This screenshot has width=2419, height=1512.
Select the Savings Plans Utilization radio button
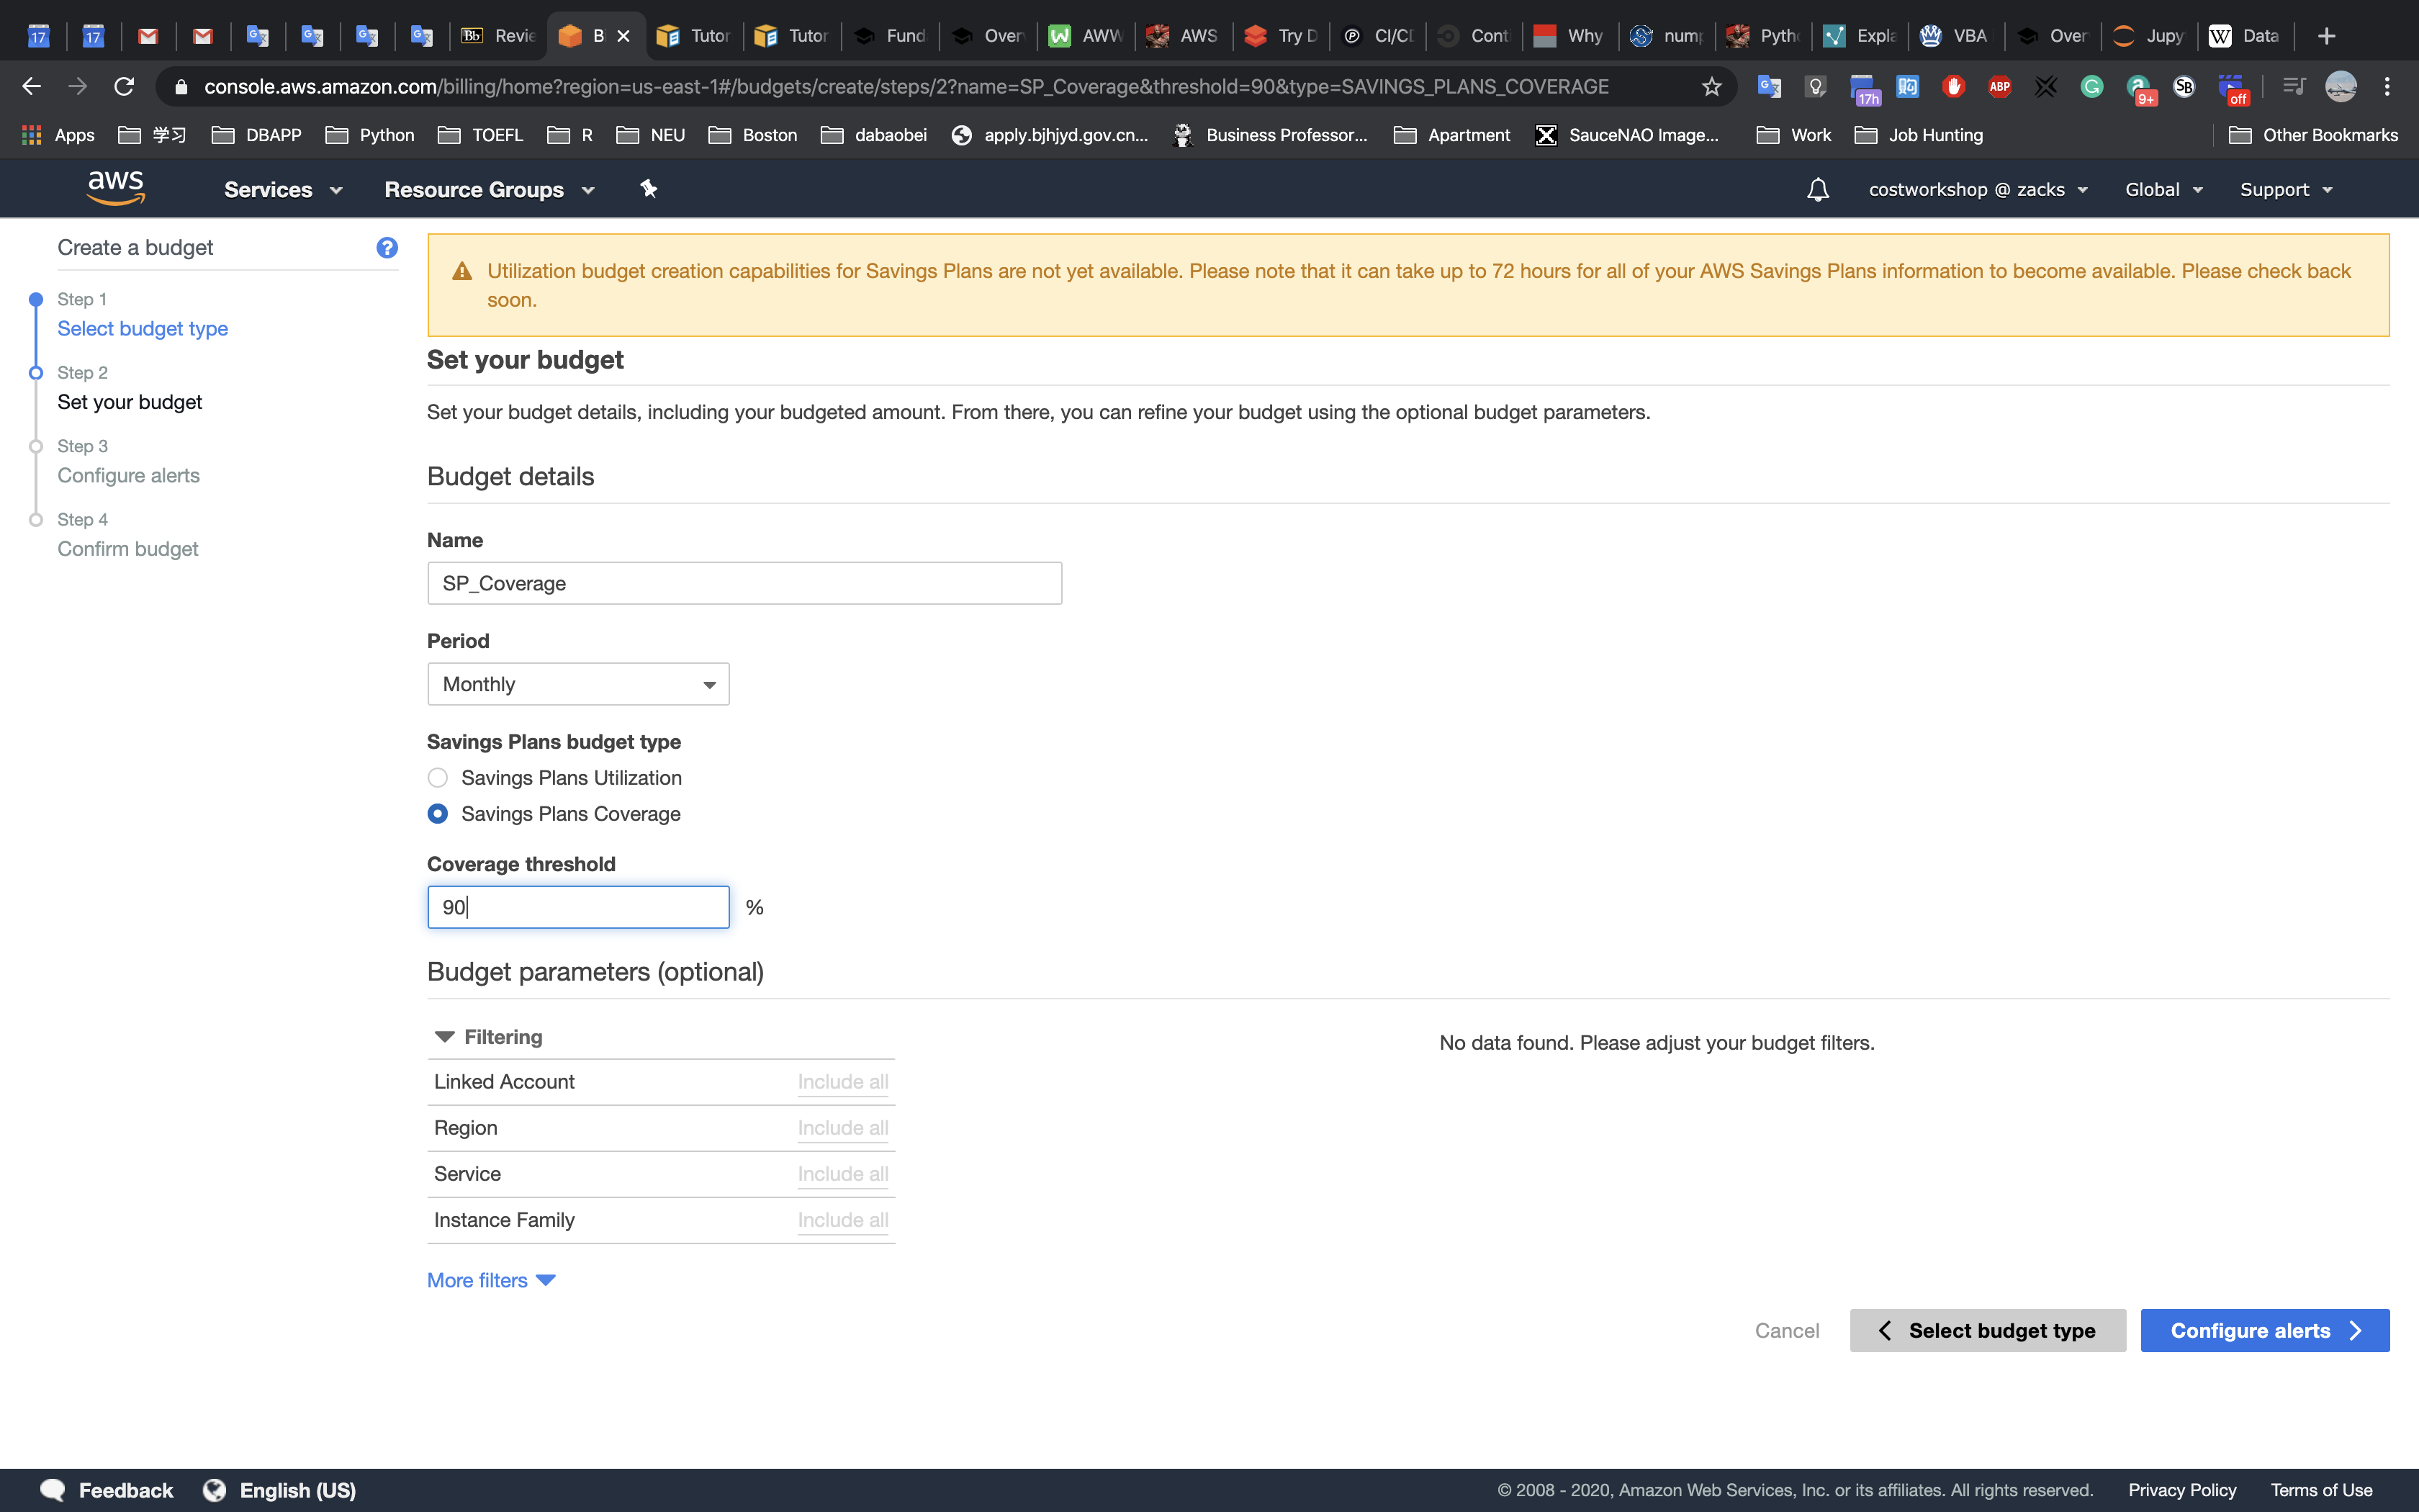tap(438, 778)
